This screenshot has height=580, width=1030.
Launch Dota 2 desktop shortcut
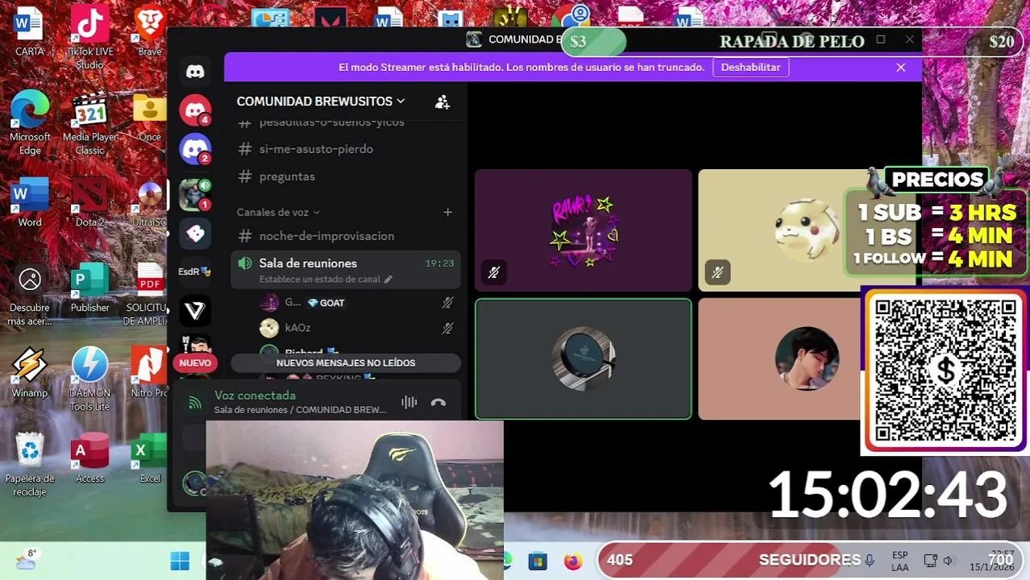point(89,201)
